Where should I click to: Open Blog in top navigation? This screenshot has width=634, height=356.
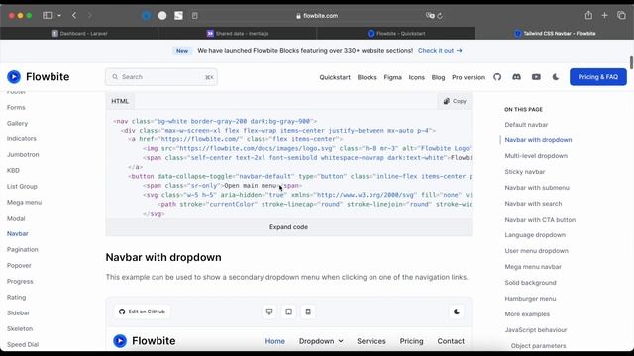click(438, 77)
